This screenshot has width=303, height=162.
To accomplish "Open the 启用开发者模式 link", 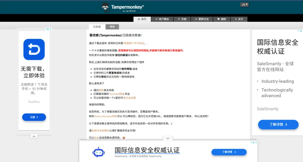I will click(100, 131).
